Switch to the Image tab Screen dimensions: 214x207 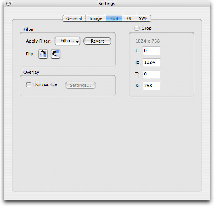[x=96, y=18]
